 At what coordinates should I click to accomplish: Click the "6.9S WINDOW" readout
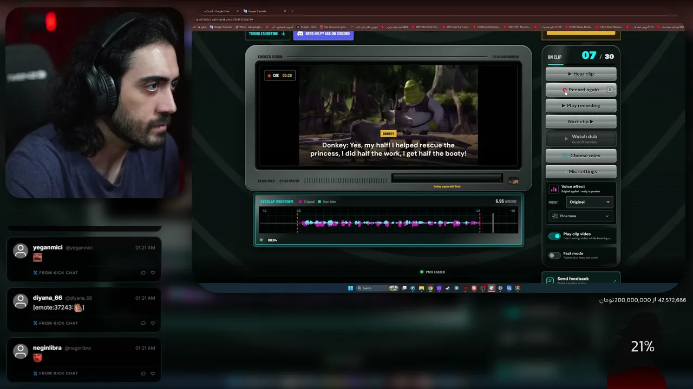click(506, 202)
